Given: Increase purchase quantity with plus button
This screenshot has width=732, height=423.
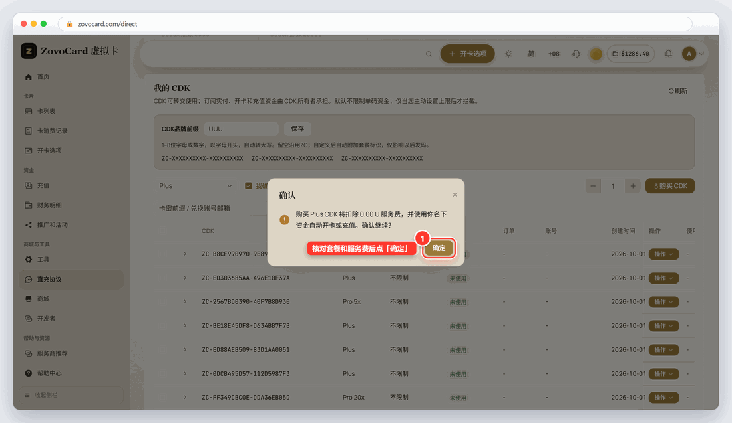Looking at the screenshot, I should 633,186.
